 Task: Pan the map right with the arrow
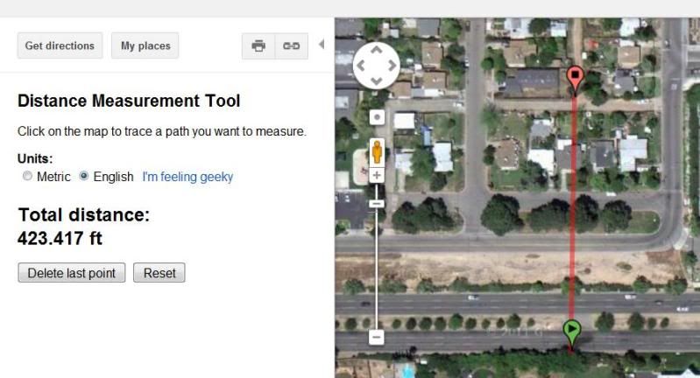(x=392, y=66)
